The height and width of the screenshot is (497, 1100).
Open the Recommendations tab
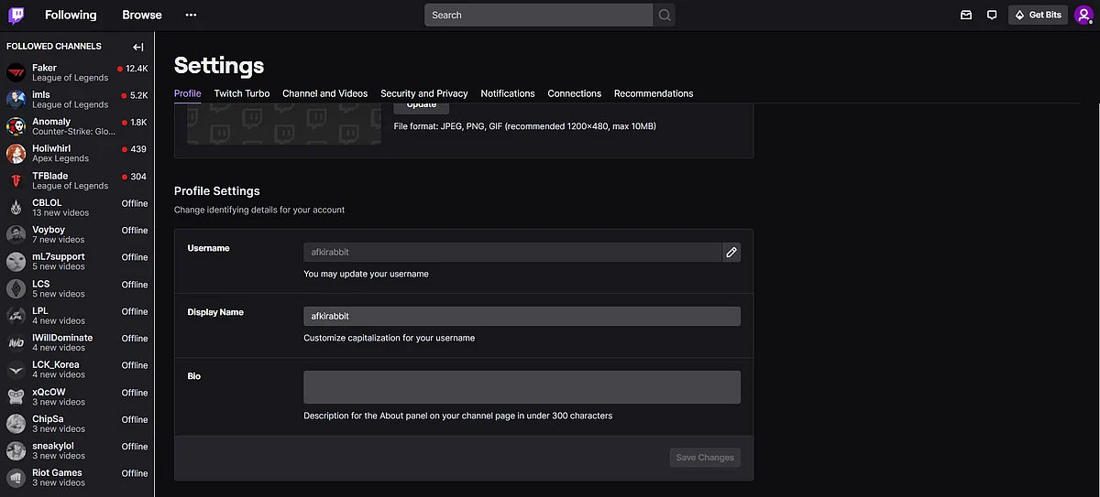tap(654, 93)
